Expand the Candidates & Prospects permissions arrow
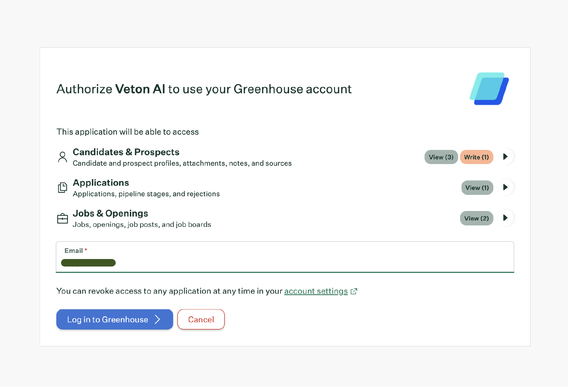 coord(505,157)
